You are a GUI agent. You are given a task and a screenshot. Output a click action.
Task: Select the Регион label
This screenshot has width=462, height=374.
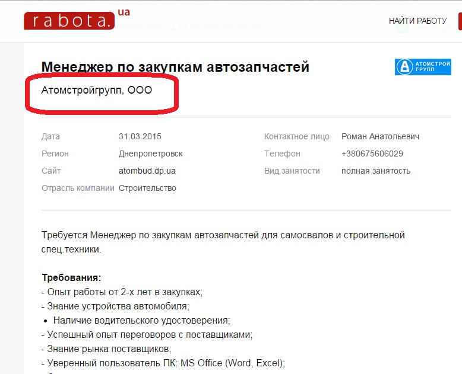[x=55, y=154]
